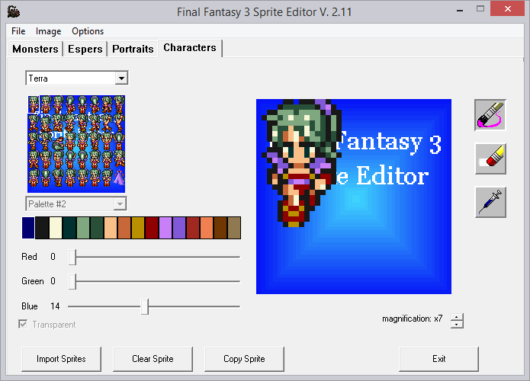530x381 pixels.
Task: Open the Options menu
Action: [88, 31]
